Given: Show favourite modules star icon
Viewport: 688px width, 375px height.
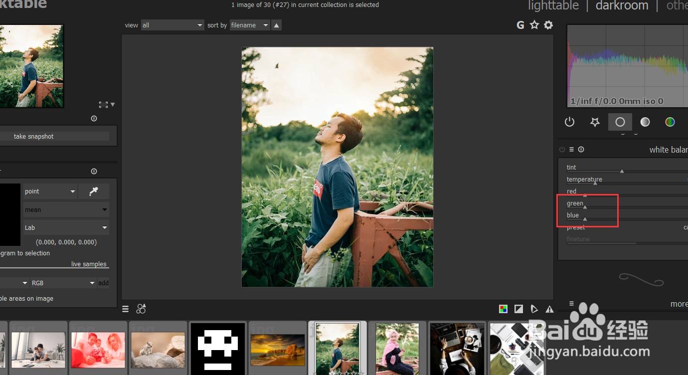Looking at the screenshot, I should click(x=595, y=122).
